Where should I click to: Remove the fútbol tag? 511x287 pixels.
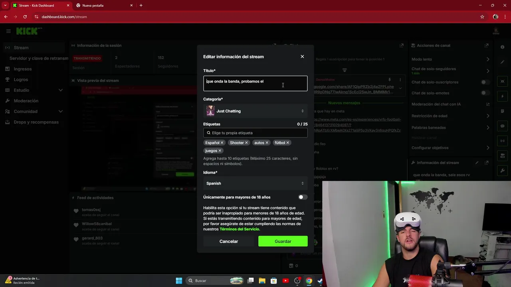click(287, 143)
